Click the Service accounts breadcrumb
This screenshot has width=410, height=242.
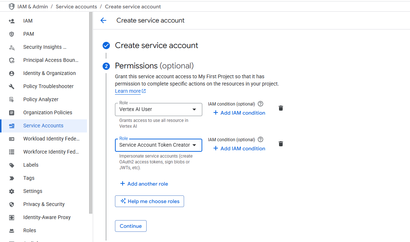76,7
